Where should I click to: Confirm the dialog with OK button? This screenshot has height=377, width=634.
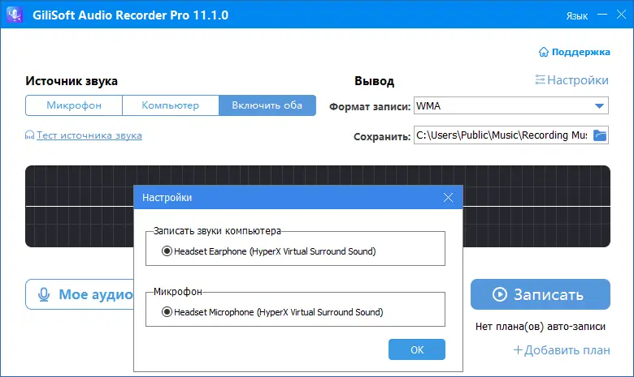417,349
